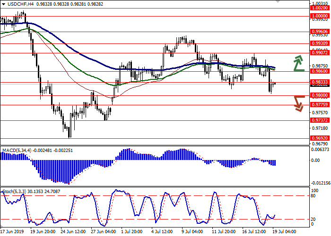Image resolution: width=331 pixels, height=236 pixels.
Task: Click the USDCHF,H4 chart title
Action: (x=16, y=3)
